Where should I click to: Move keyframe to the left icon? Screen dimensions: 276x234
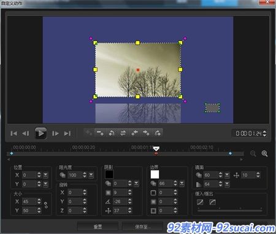pos(134,133)
